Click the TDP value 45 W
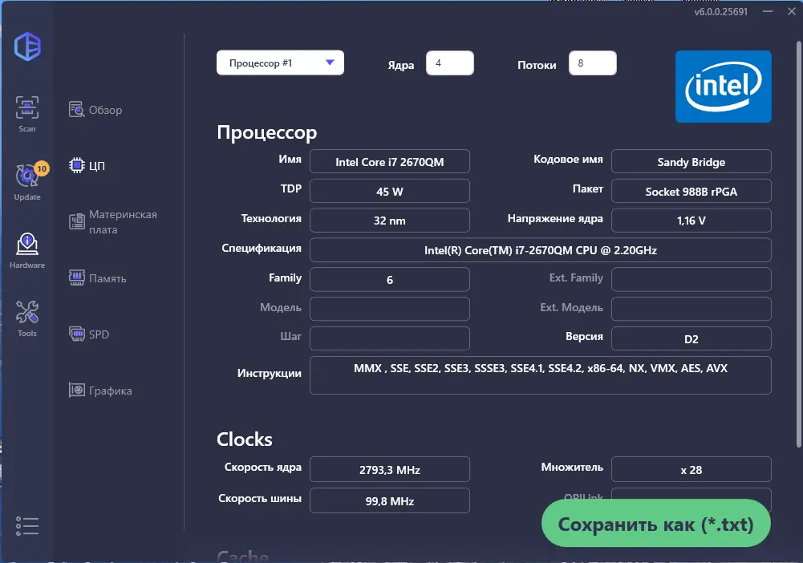 coord(390,192)
